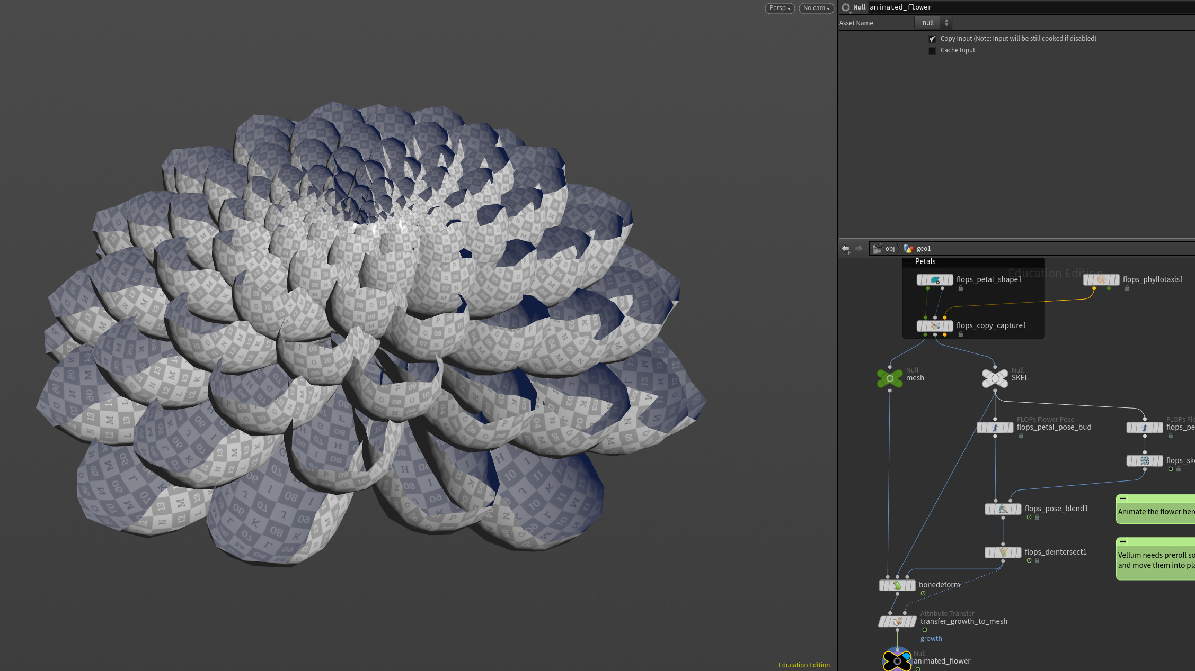Screen dimensions: 1195x671
Task: Click the transfer_growth_to_mesh node icon
Action: (897, 622)
